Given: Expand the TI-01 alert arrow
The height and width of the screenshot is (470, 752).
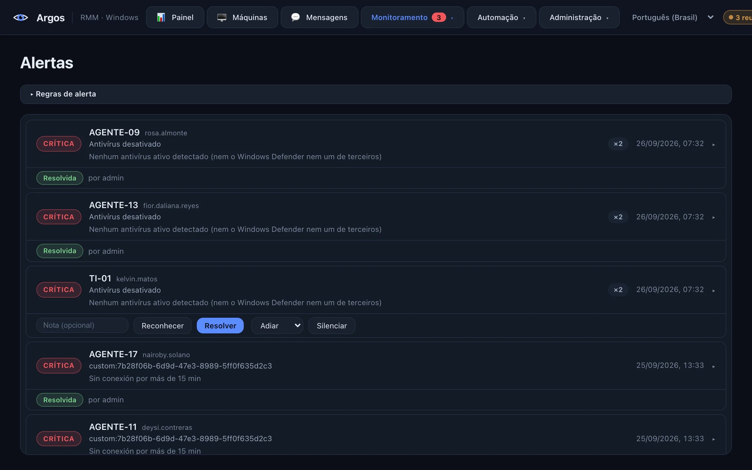Looking at the screenshot, I should coord(713,291).
